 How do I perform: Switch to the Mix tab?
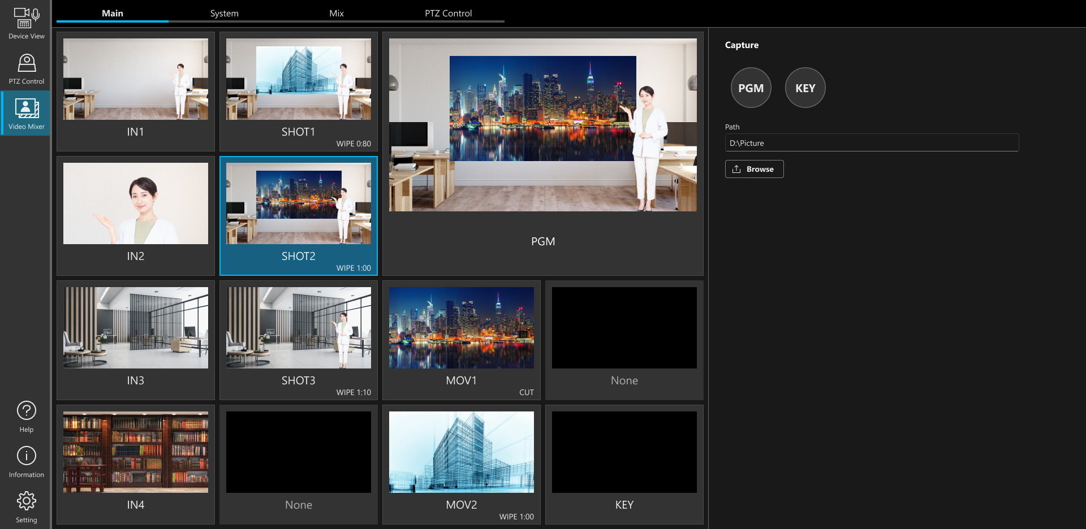point(336,13)
